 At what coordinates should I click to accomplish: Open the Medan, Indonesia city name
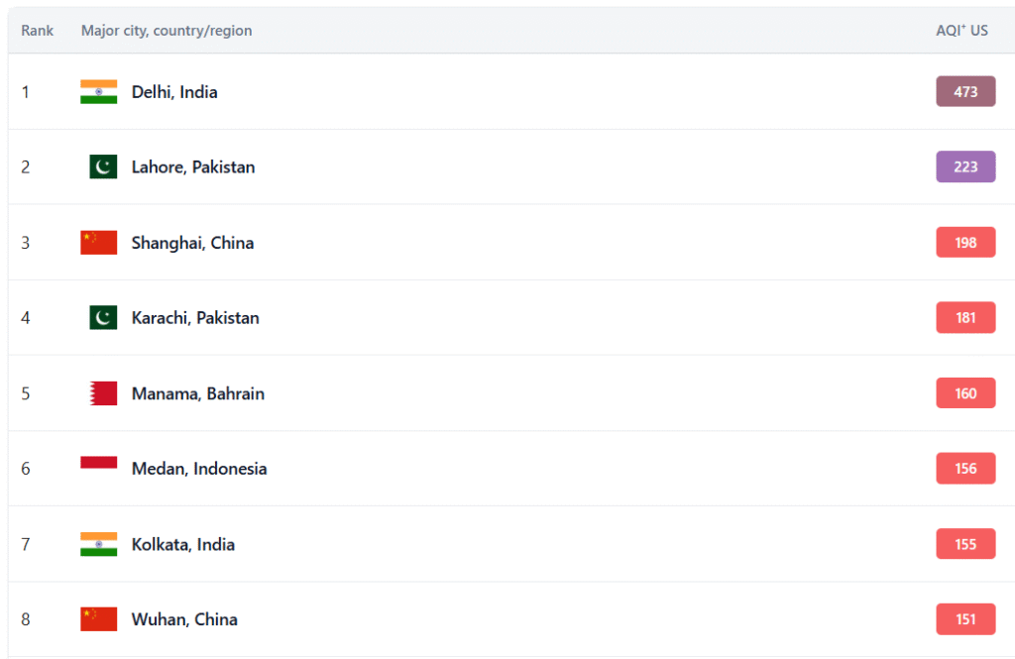[199, 469]
